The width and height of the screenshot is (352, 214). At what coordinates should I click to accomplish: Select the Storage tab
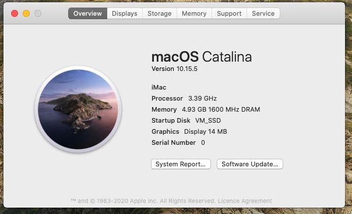point(159,13)
